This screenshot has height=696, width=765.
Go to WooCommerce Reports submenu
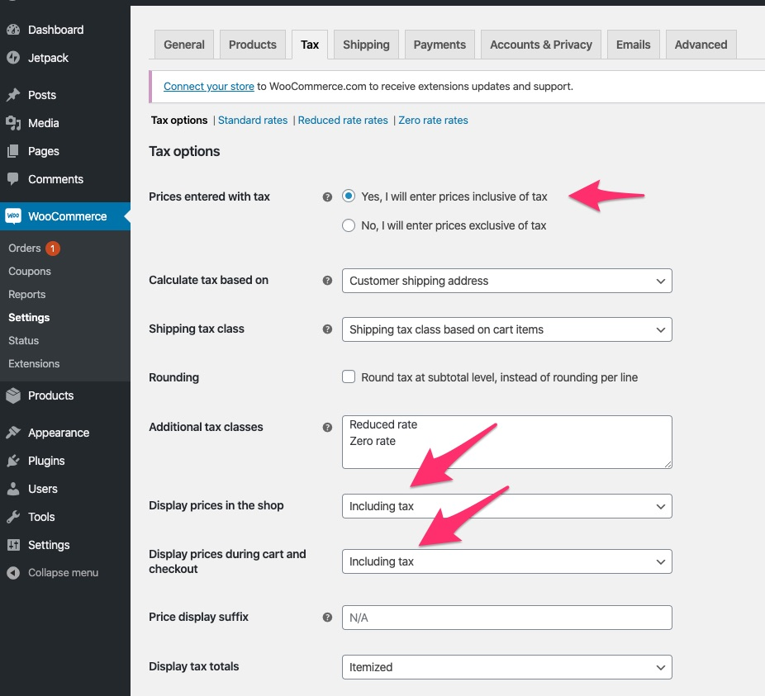point(26,295)
